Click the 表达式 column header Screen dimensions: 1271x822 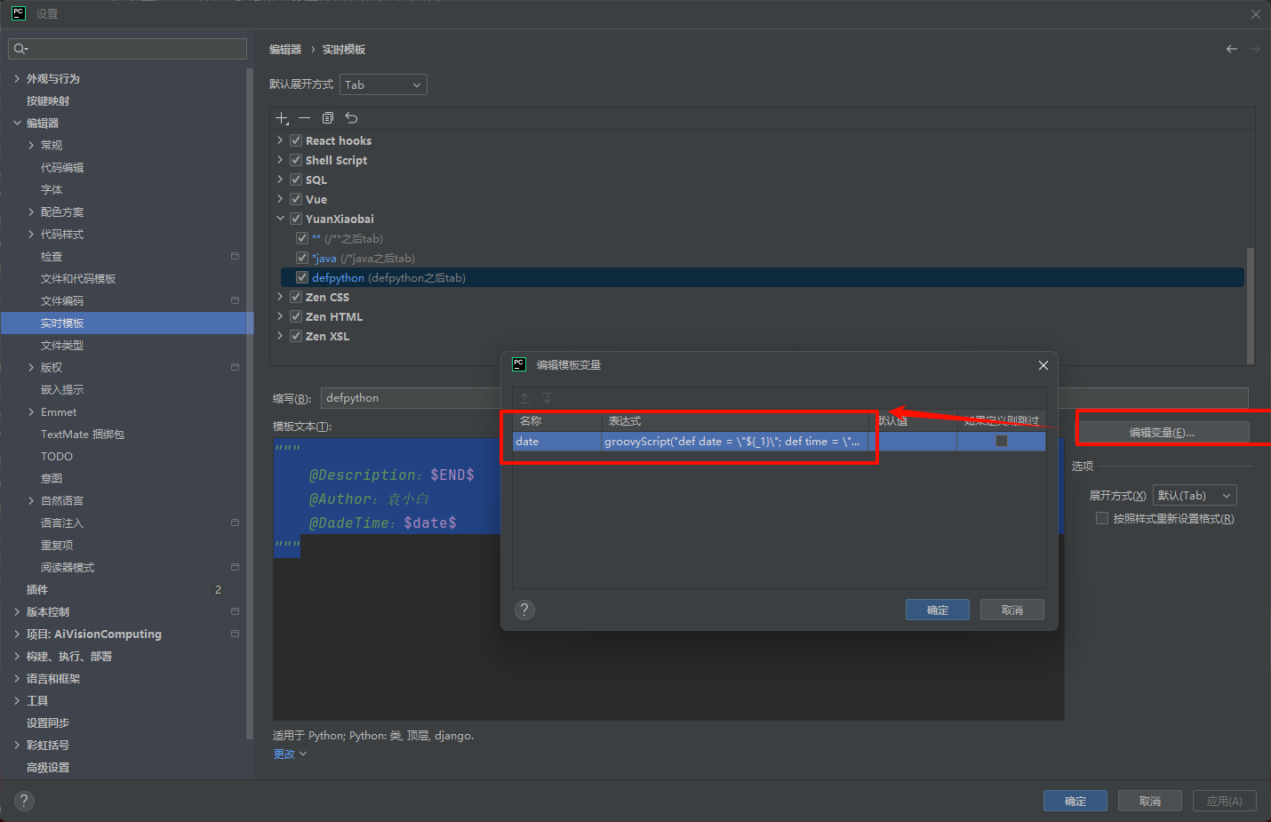click(x=625, y=421)
